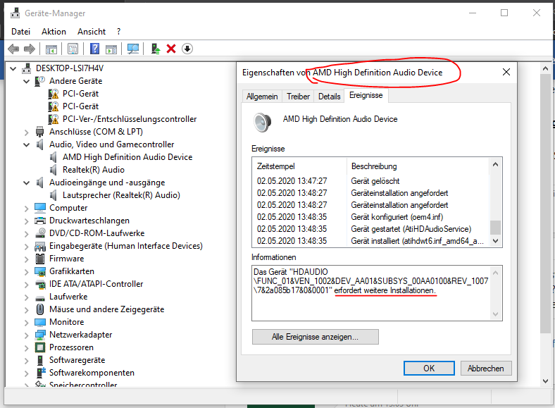The width and height of the screenshot is (555, 408).
Task: Click the Prozessoren category icon
Action: 40,347
